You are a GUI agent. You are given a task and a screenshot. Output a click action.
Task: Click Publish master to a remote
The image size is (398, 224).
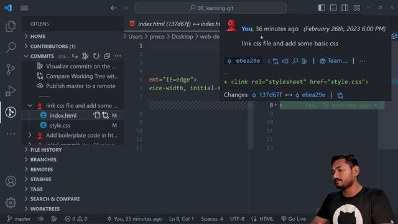tap(81, 86)
